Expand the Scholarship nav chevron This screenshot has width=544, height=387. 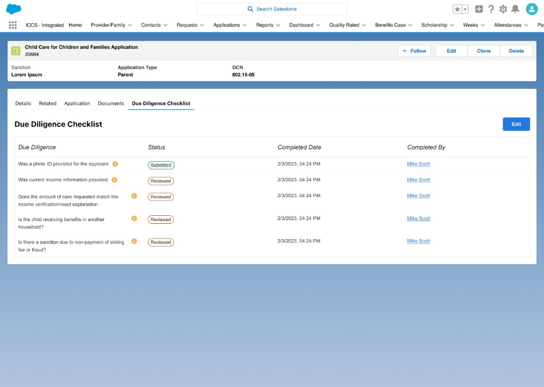pos(452,25)
